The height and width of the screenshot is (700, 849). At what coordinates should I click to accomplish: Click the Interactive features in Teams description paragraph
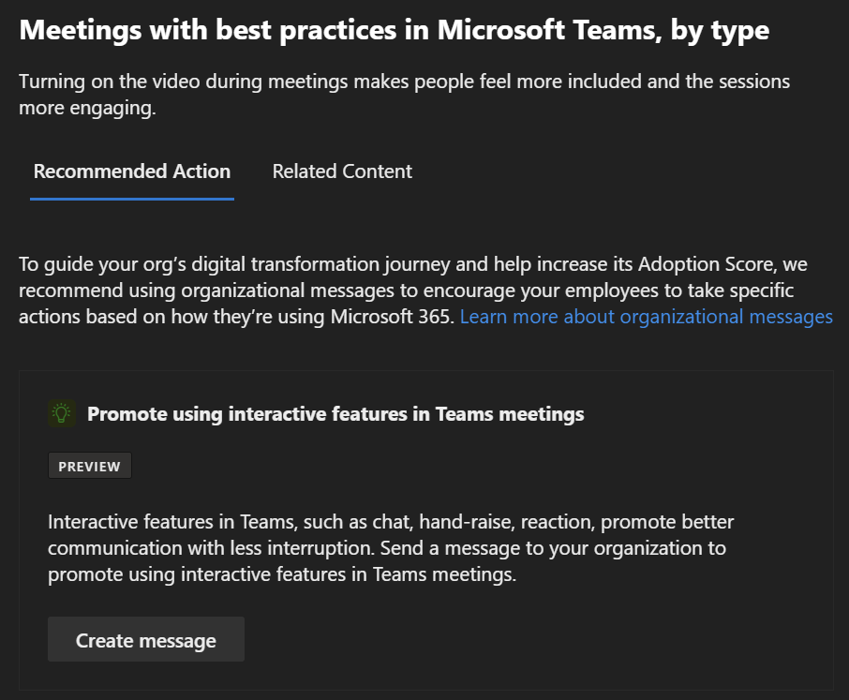(391, 548)
